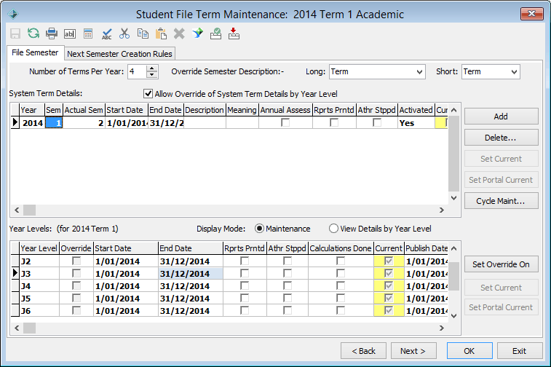This screenshot has height=367, width=551.
Task: Open the calculator icon in toolbar
Action: pyautogui.click(x=88, y=33)
